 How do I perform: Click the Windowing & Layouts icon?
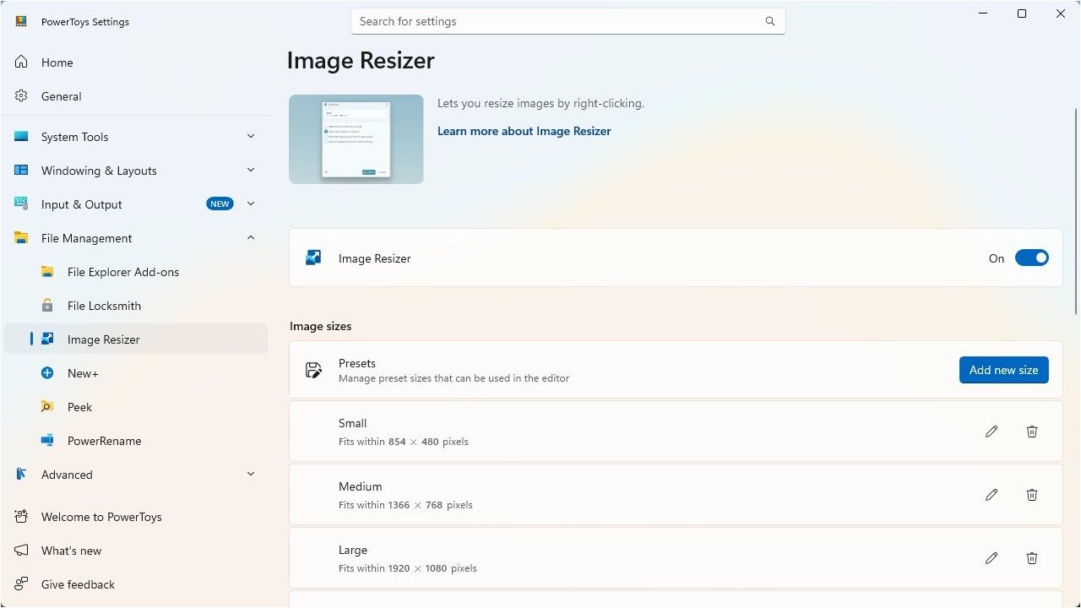coord(21,171)
